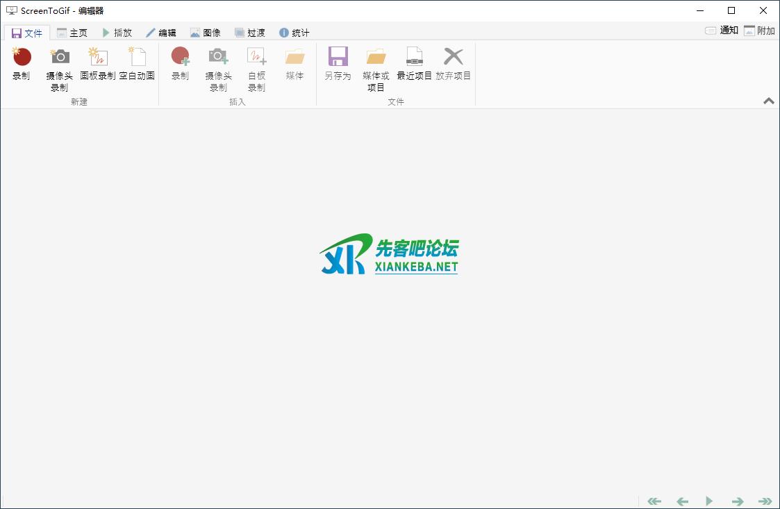The width and height of the screenshot is (780, 509).
Task: Open 附加 extras panel
Action: (759, 31)
